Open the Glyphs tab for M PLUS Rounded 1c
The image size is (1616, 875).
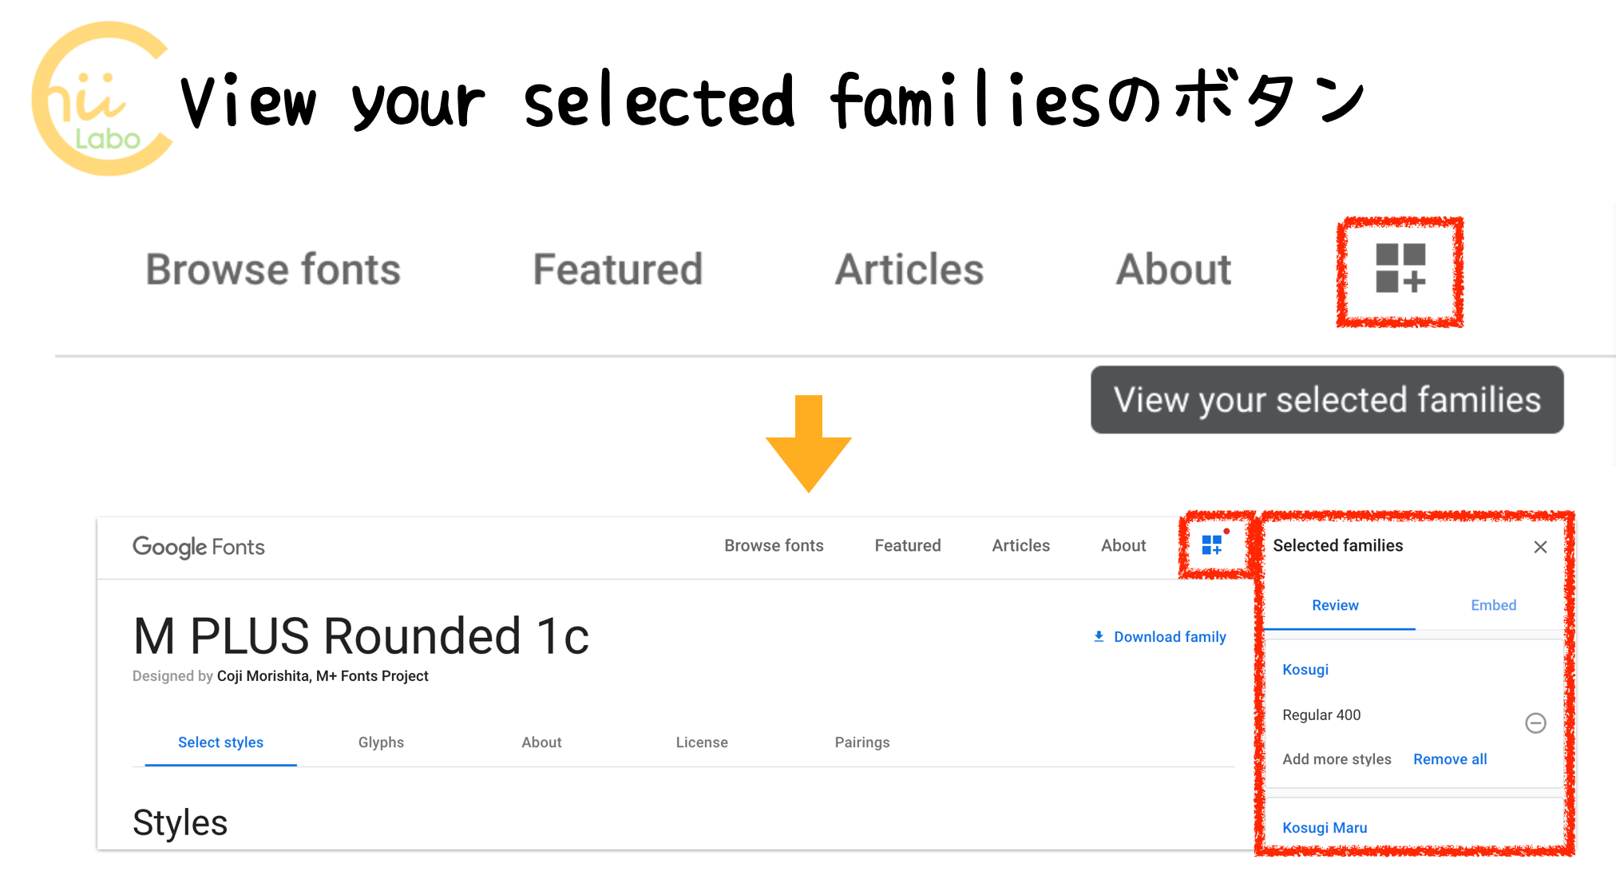coord(381,742)
